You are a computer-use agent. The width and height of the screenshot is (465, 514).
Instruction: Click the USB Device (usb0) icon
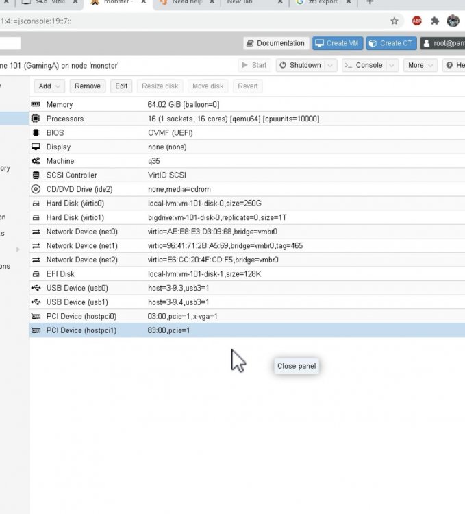pos(36,288)
